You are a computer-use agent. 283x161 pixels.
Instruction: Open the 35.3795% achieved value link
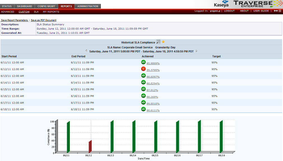153,70
